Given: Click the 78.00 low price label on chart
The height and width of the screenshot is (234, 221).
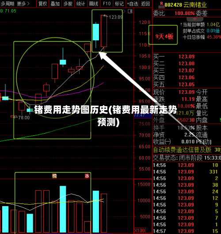Looking at the screenshot, I should (24, 118).
